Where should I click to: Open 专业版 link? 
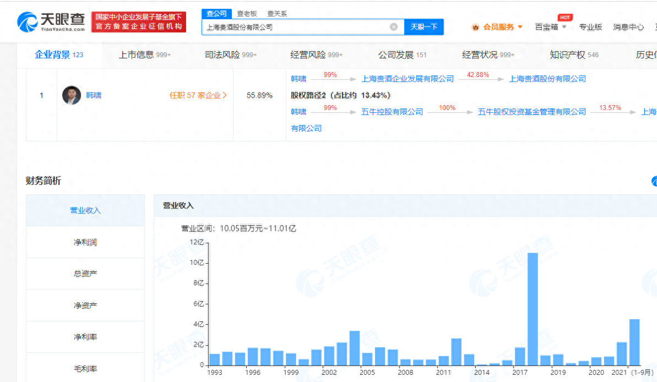590,27
